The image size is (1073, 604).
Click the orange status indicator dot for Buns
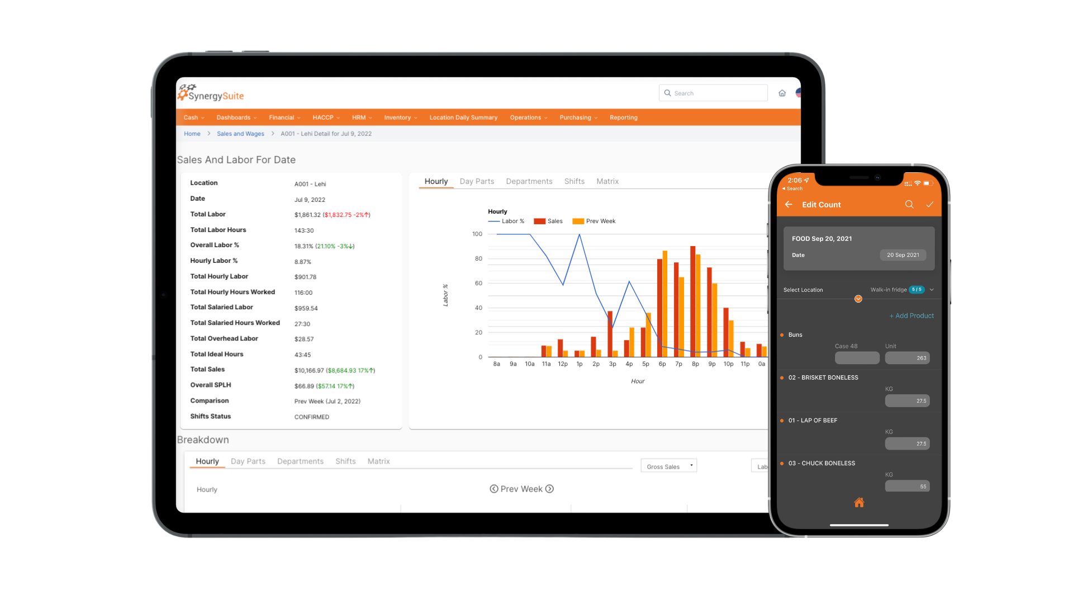click(782, 335)
